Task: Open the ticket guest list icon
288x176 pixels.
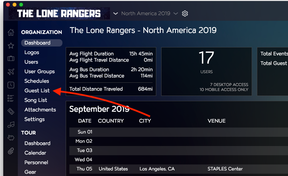Action: [x=11, y=111]
